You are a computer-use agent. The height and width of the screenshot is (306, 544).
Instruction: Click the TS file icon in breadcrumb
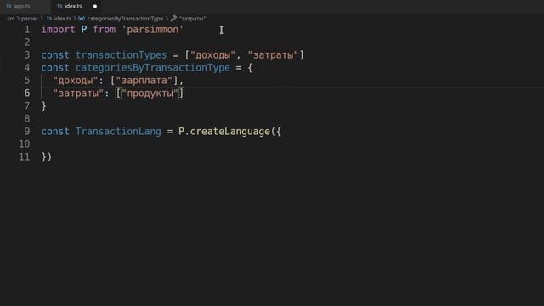tap(49, 19)
